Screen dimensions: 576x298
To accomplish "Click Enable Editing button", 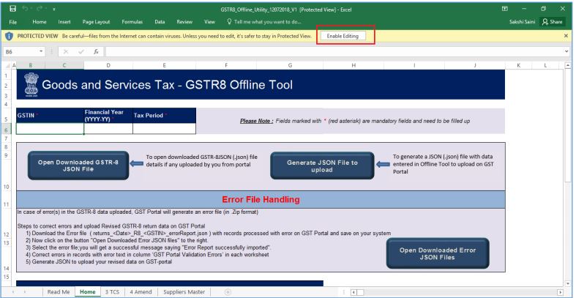I will [x=343, y=36].
